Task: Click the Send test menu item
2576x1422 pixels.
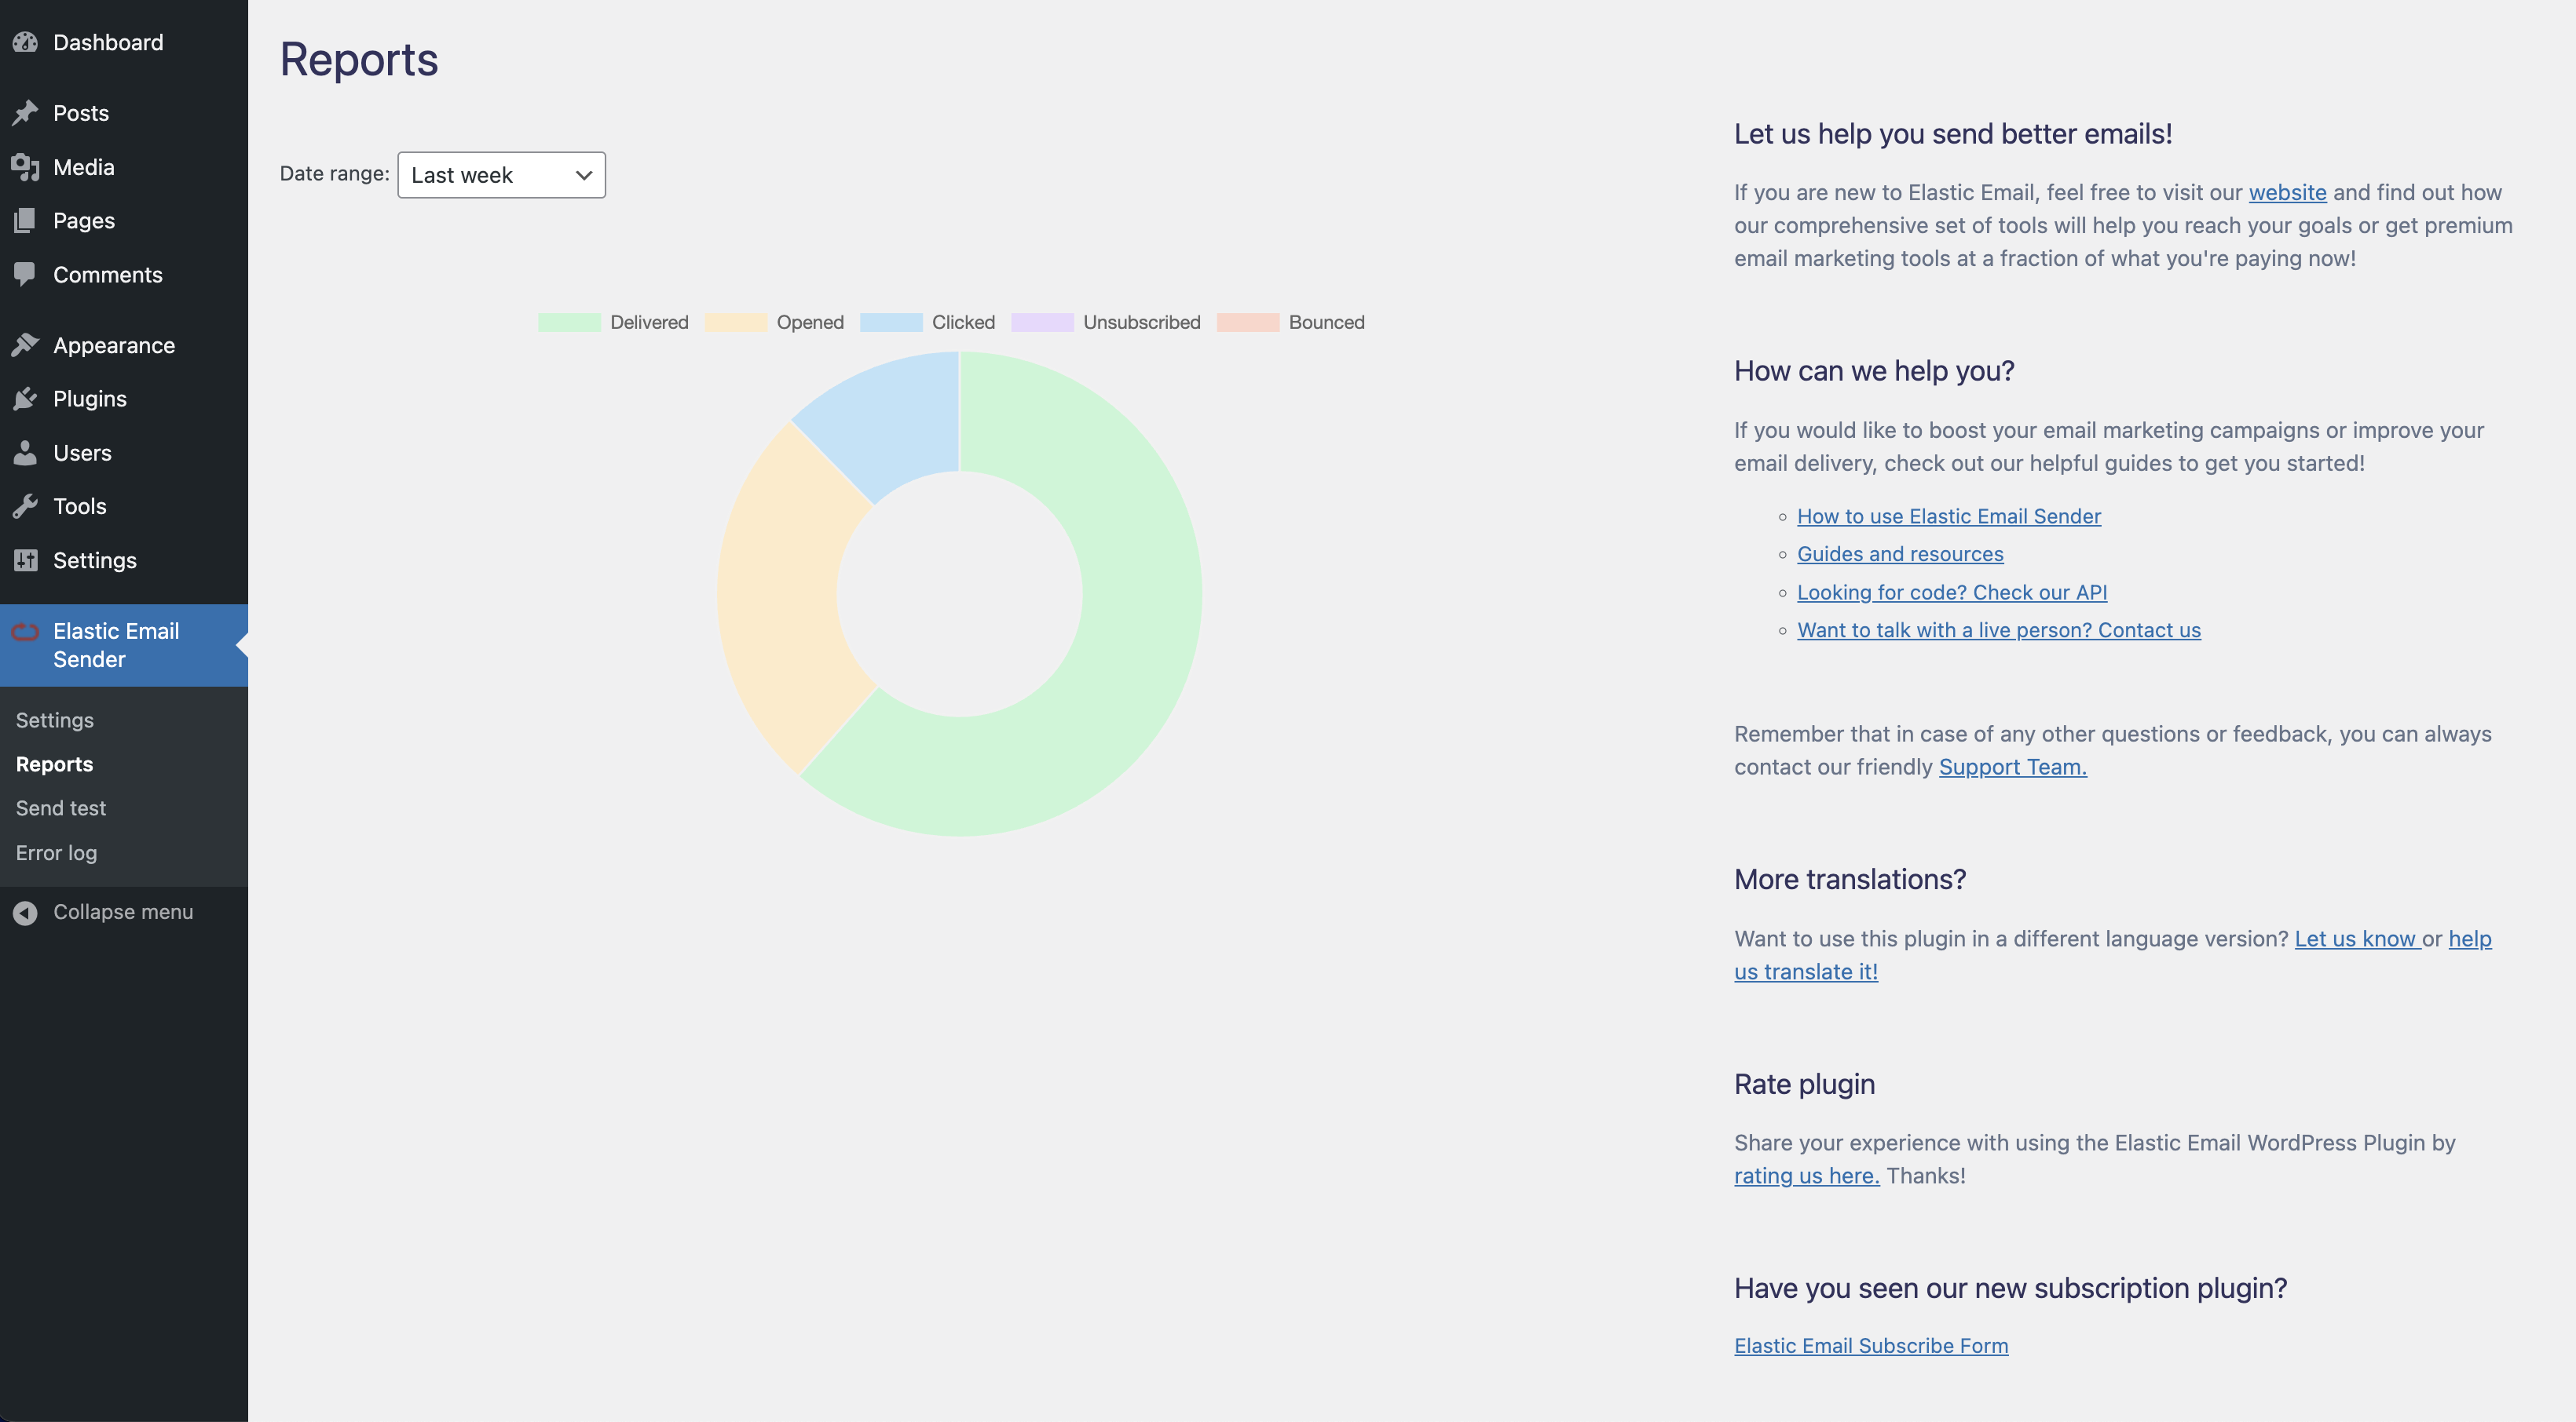Action: [x=60, y=808]
